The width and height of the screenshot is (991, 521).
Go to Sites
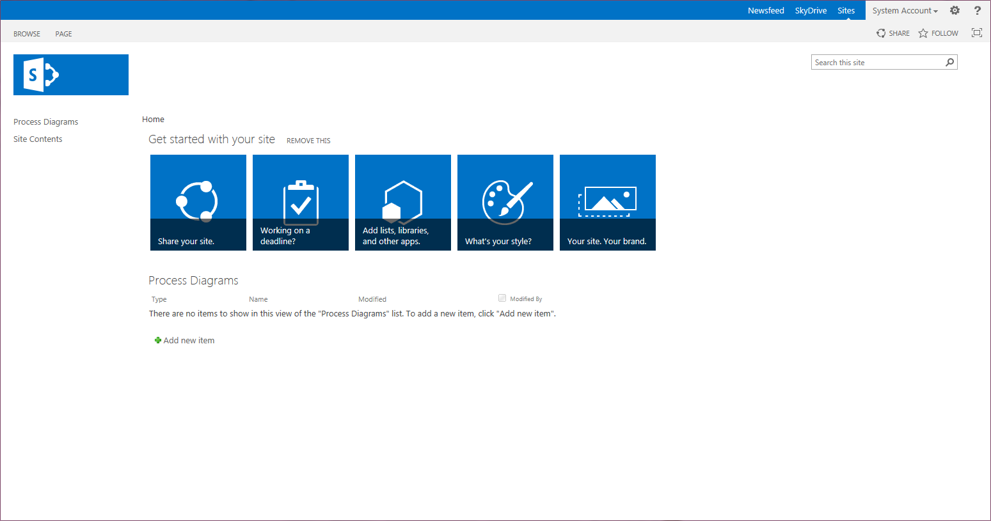tap(846, 10)
